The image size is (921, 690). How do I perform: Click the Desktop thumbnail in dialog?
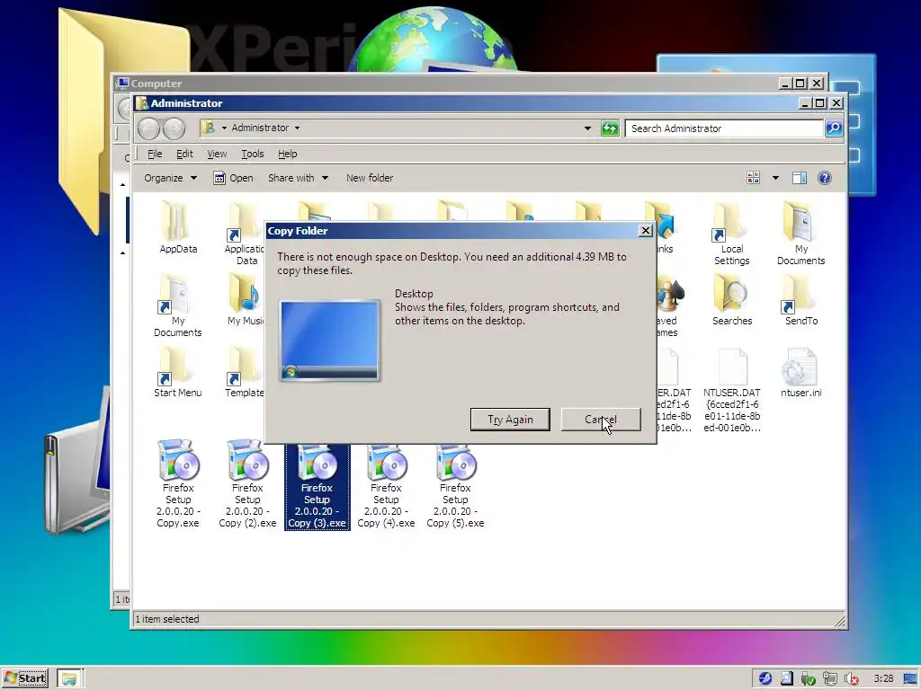(329, 341)
